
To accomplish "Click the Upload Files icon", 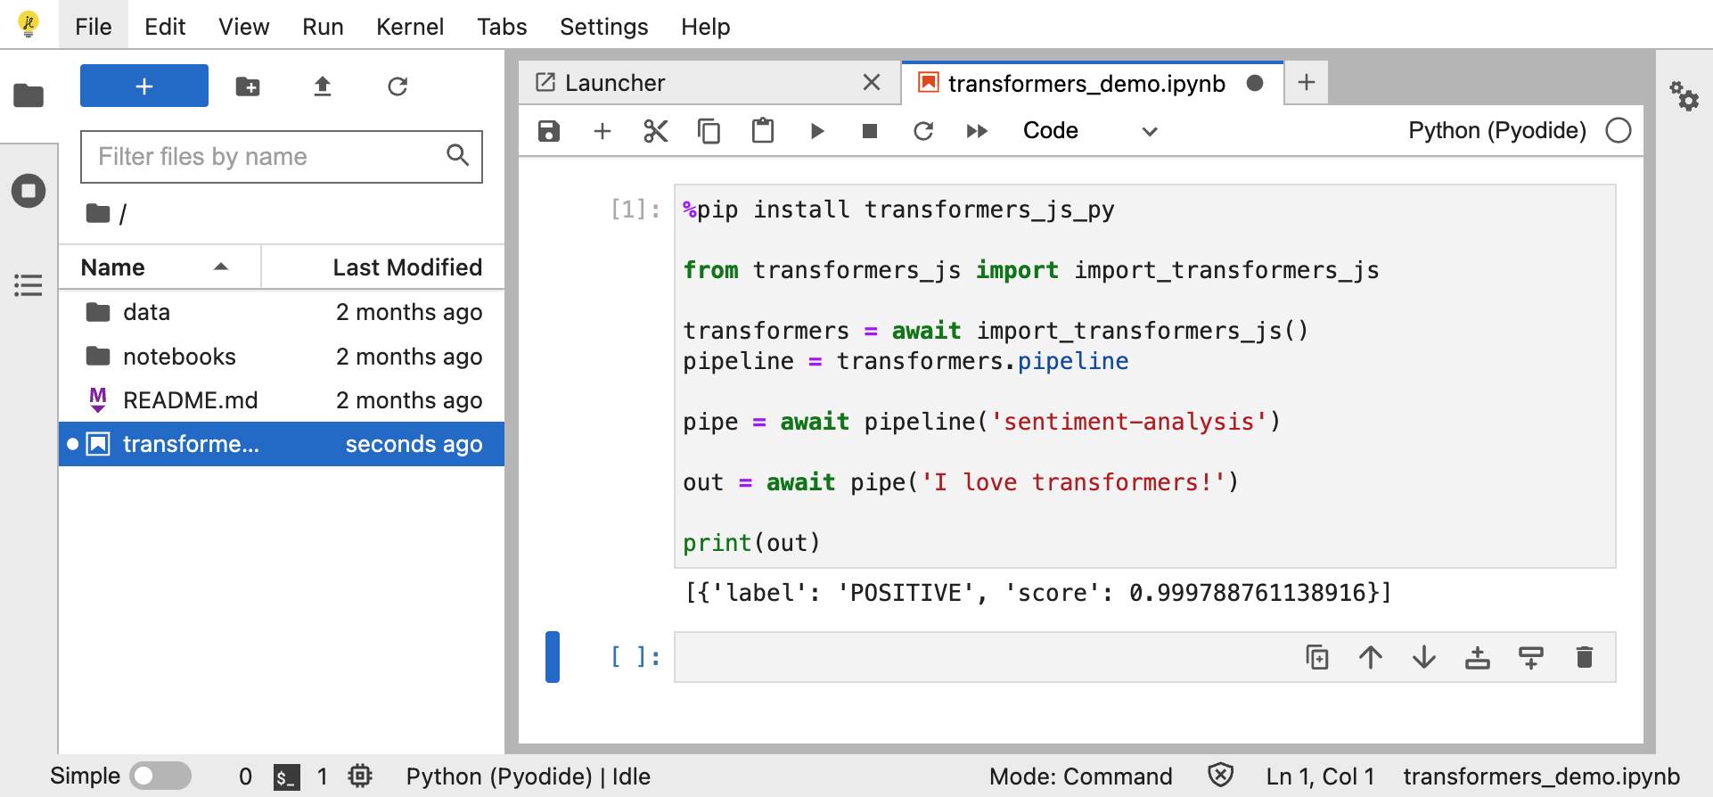I will (x=323, y=86).
